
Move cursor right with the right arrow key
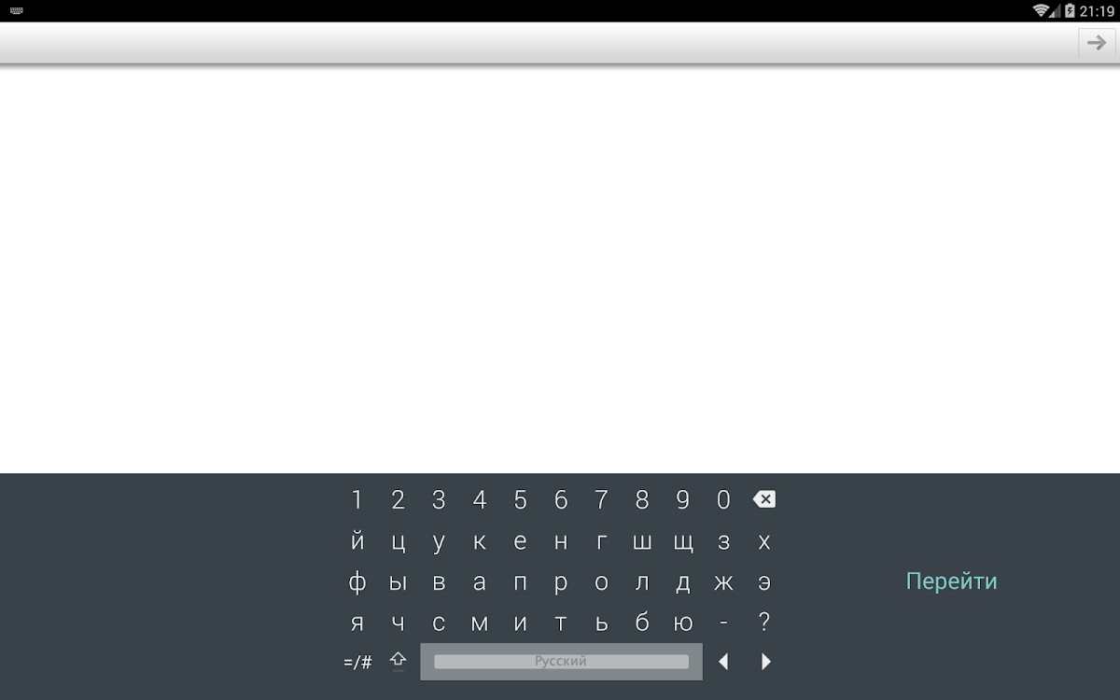765,662
